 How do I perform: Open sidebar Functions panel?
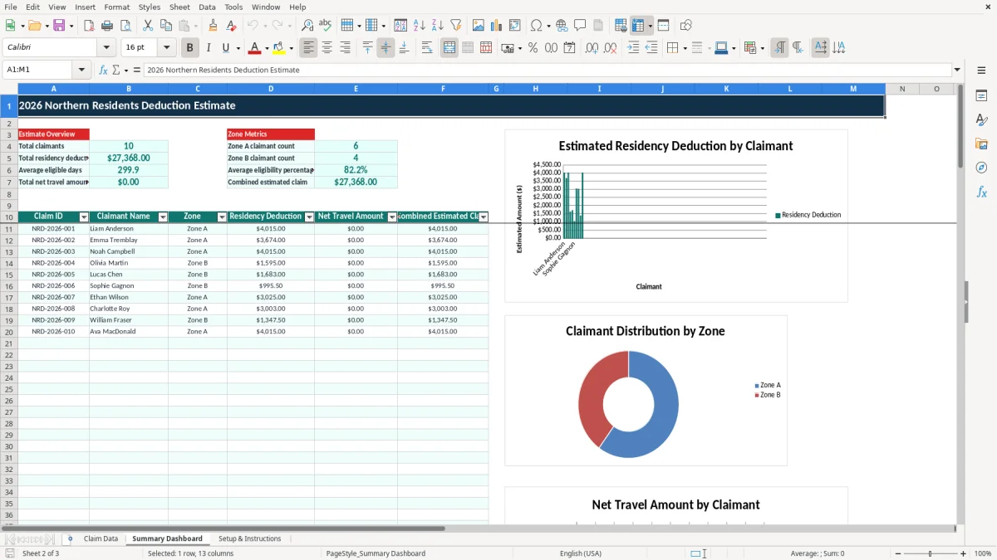pos(981,192)
